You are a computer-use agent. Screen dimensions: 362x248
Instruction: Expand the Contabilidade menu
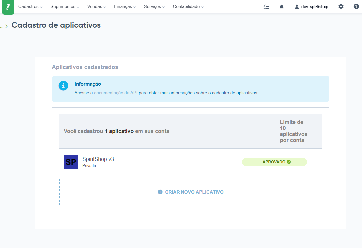tap(188, 7)
